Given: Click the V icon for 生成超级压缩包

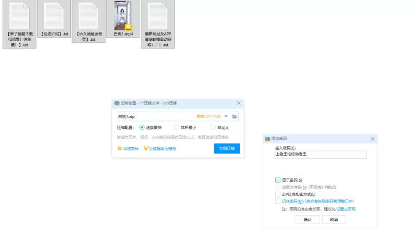Looking at the screenshot, I should (146, 149).
